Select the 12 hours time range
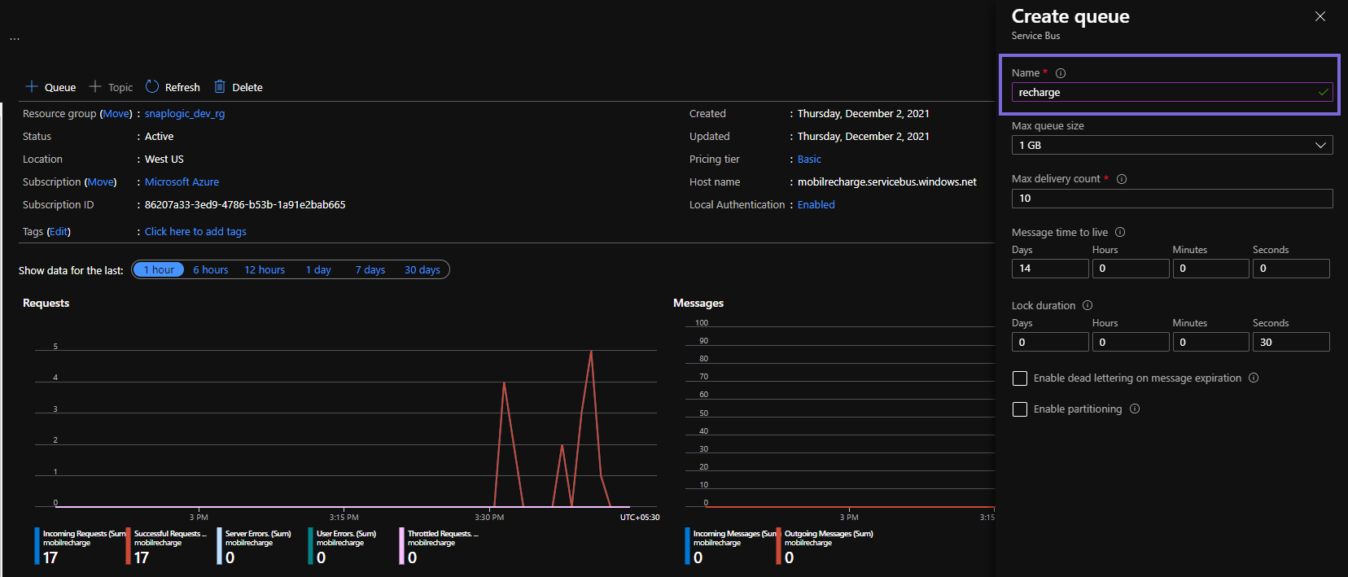Screen dimensions: 1348x577 point(265,269)
